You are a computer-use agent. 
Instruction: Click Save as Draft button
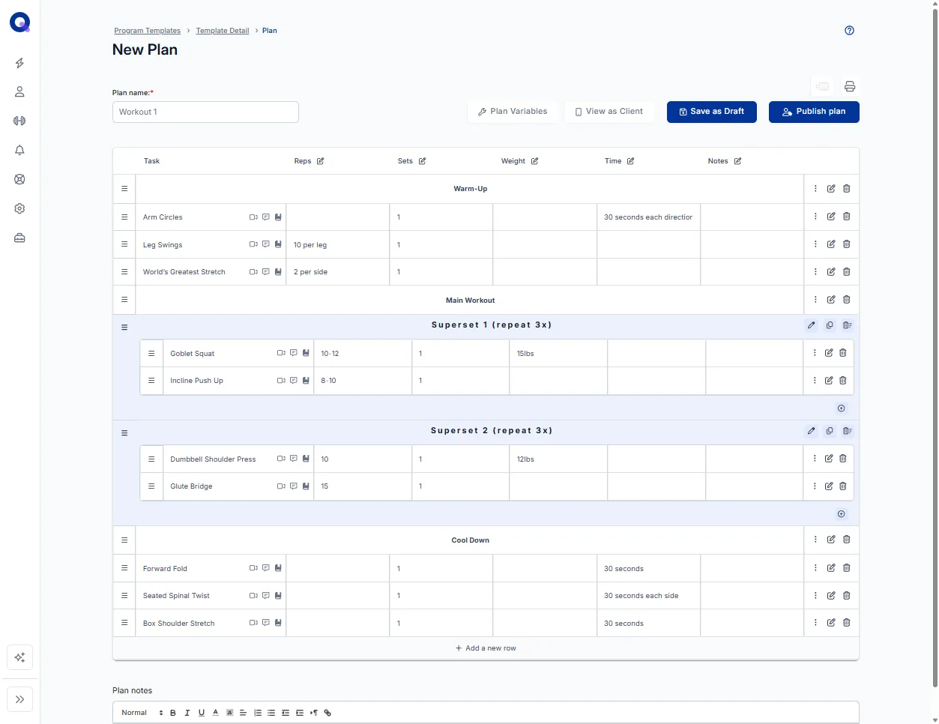[712, 112]
